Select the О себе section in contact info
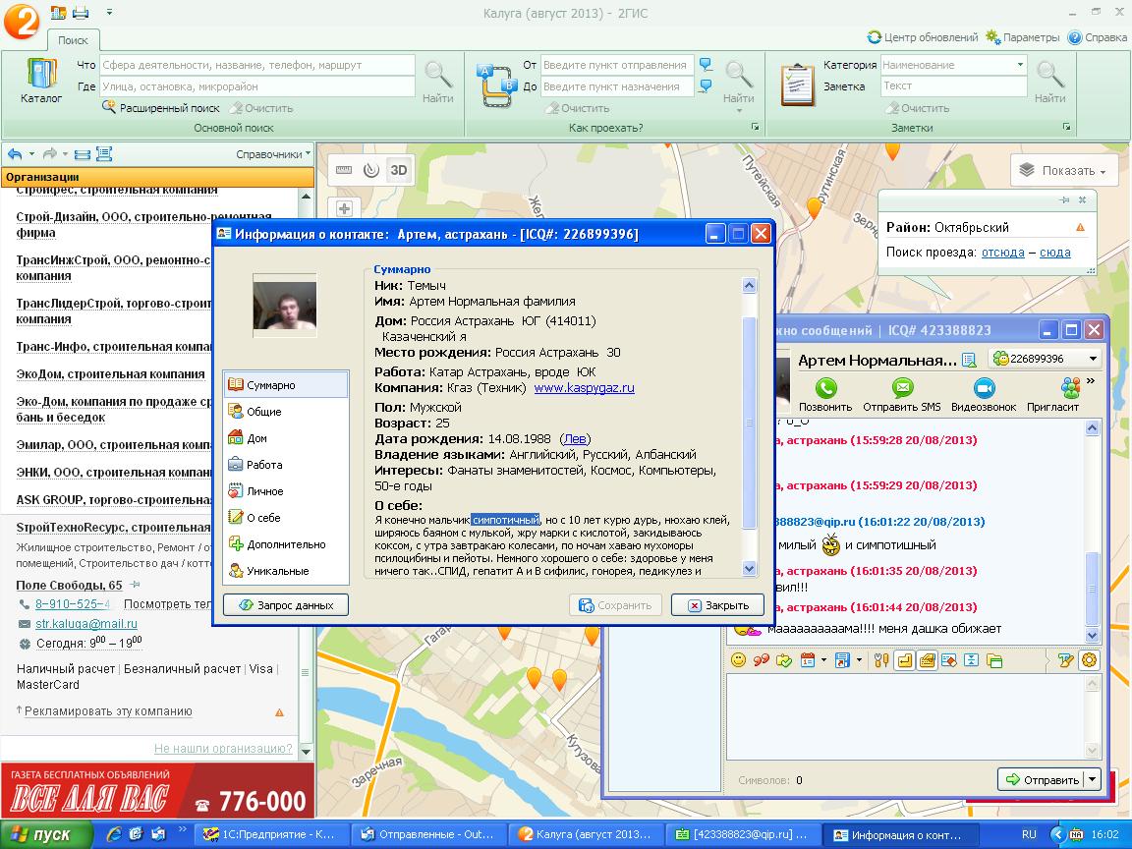 (286, 518)
